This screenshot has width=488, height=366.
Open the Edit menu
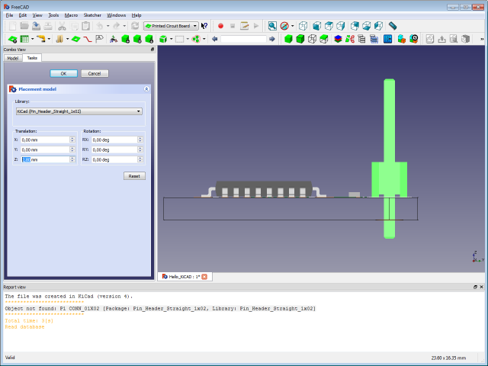(x=23, y=15)
